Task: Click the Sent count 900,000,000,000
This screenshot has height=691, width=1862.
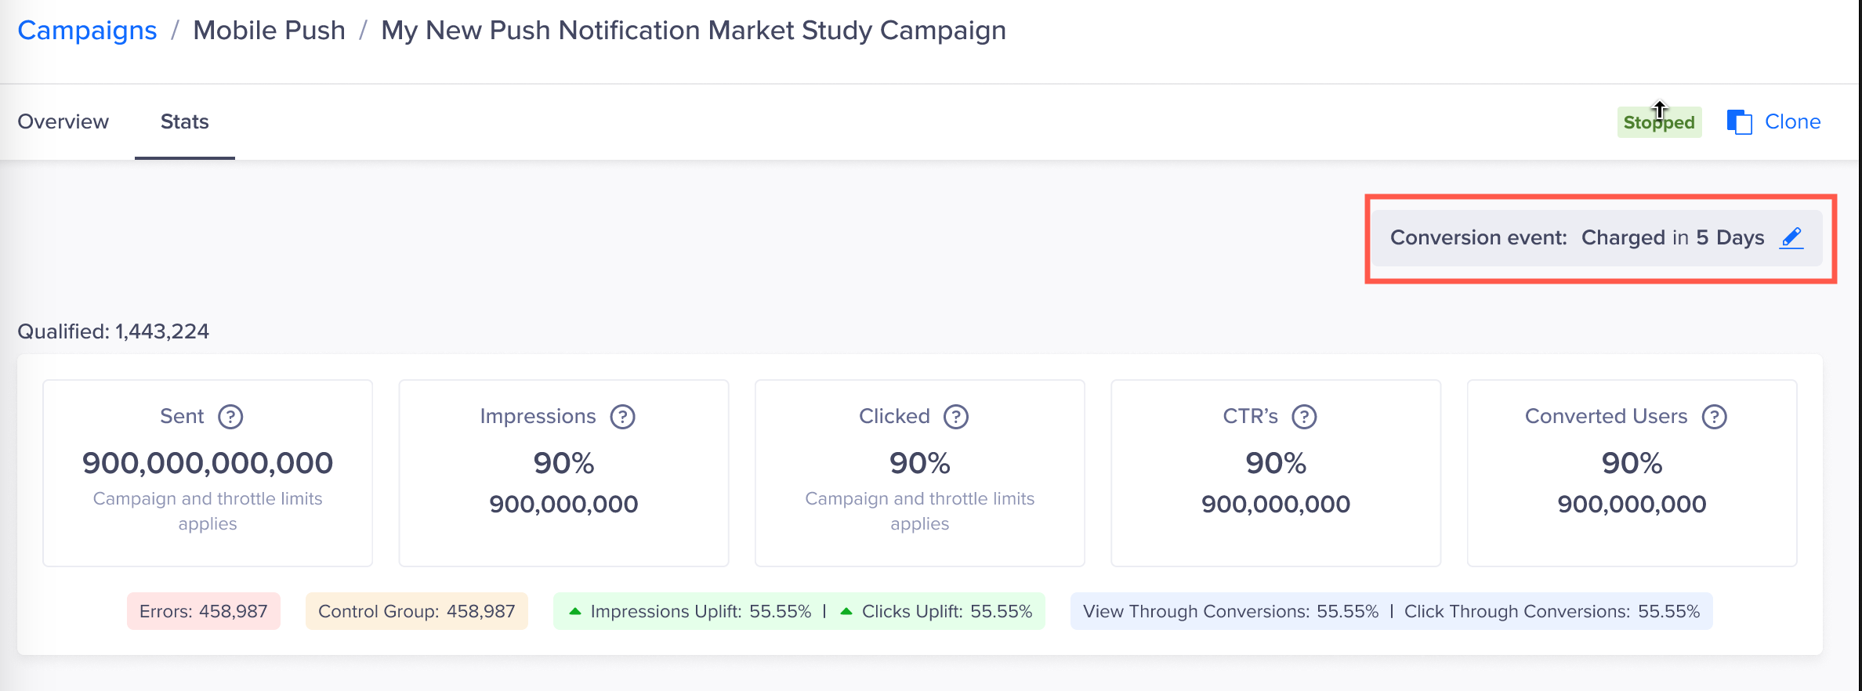Action: tap(208, 463)
